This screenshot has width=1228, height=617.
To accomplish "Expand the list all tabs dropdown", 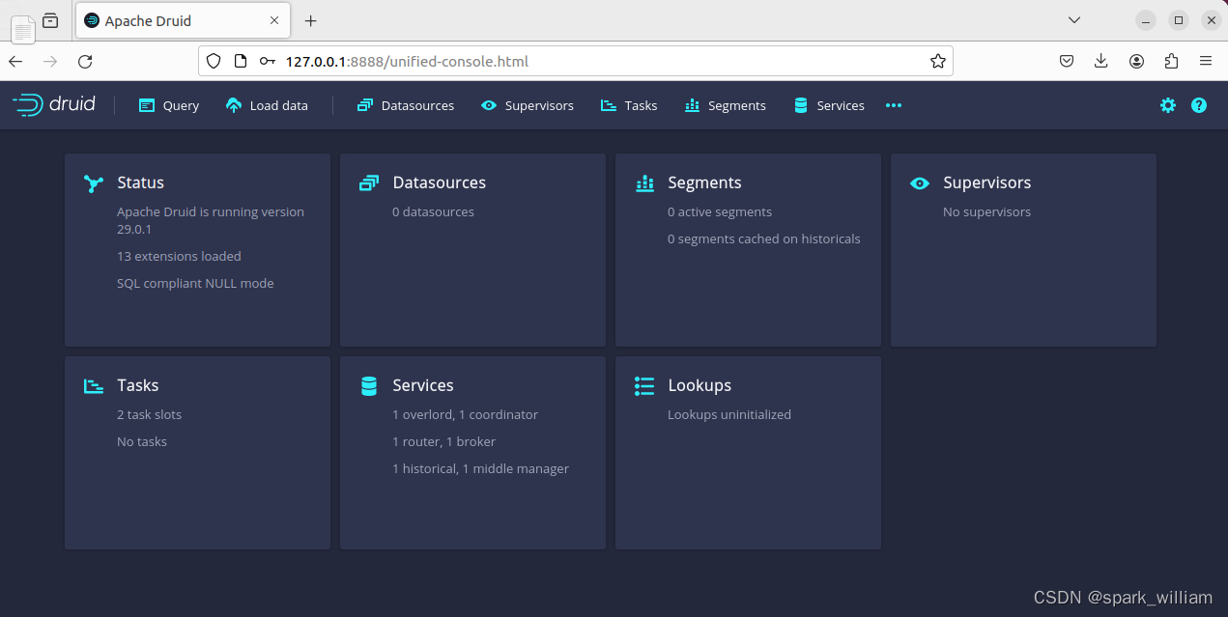I will [1074, 20].
